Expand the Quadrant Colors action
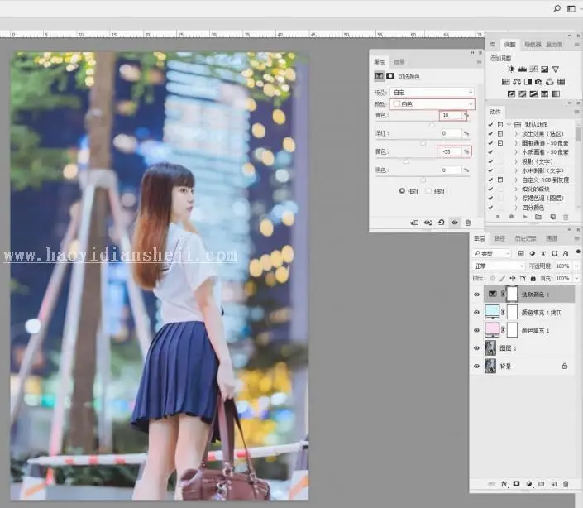The width and height of the screenshot is (583, 508). [x=516, y=208]
